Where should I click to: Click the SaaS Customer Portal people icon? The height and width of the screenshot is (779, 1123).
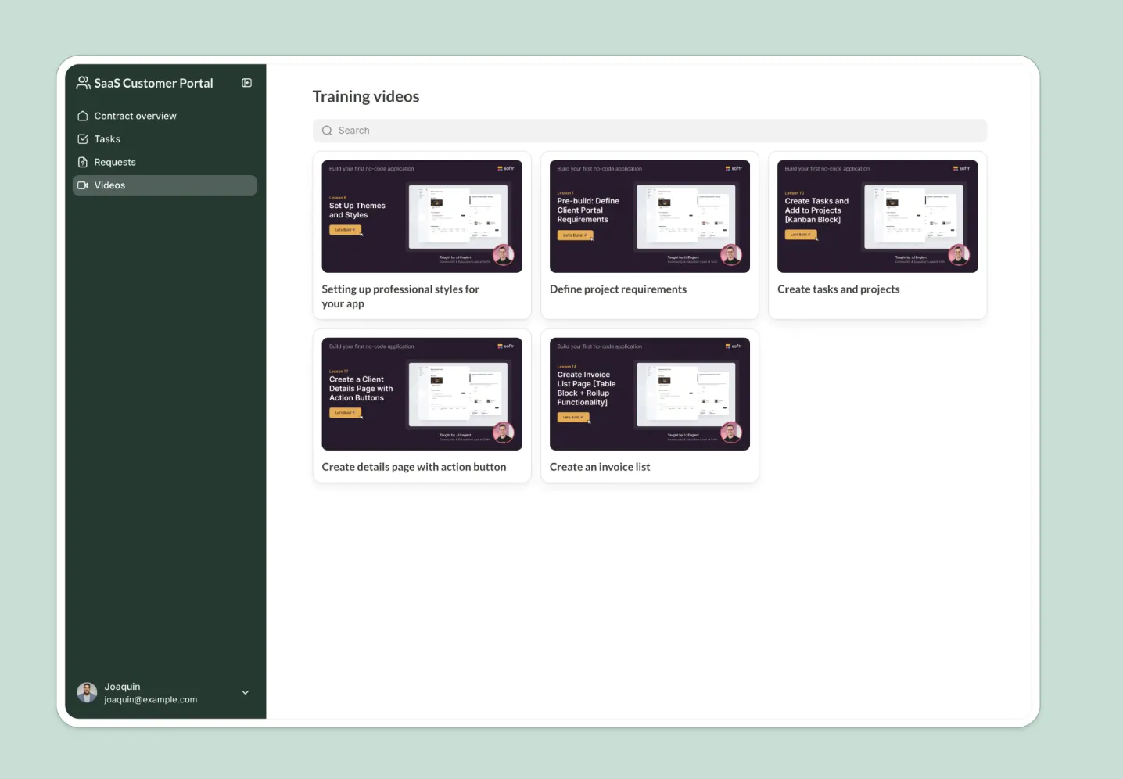[x=83, y=82]
